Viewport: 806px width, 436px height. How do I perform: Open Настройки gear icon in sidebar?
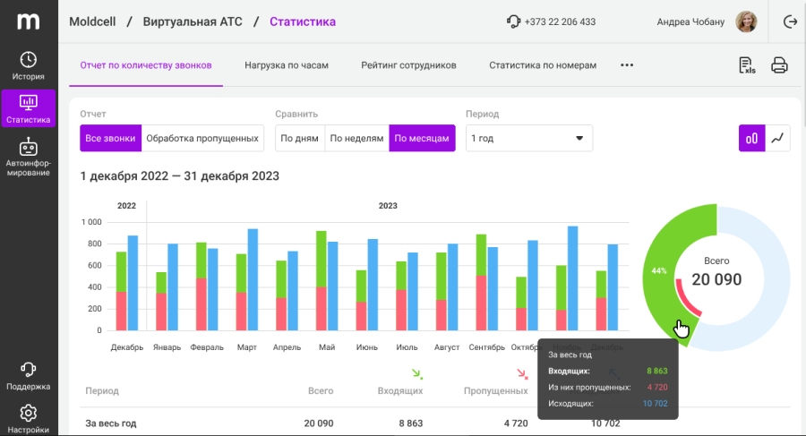28,417
